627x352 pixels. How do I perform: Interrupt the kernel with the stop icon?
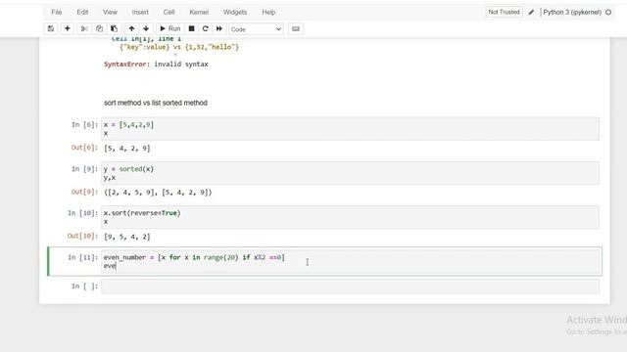click(x=192, y=28)
